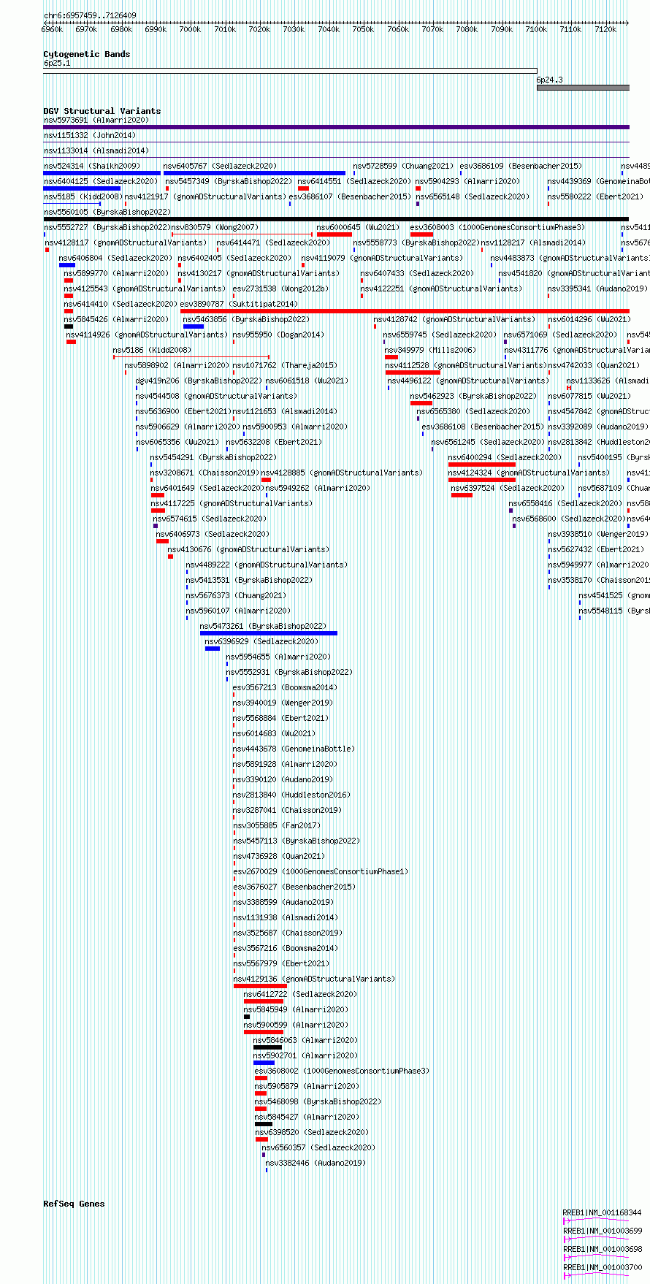Click the red bar under nsv6000645 (Wu2021)

click(334, 234)
